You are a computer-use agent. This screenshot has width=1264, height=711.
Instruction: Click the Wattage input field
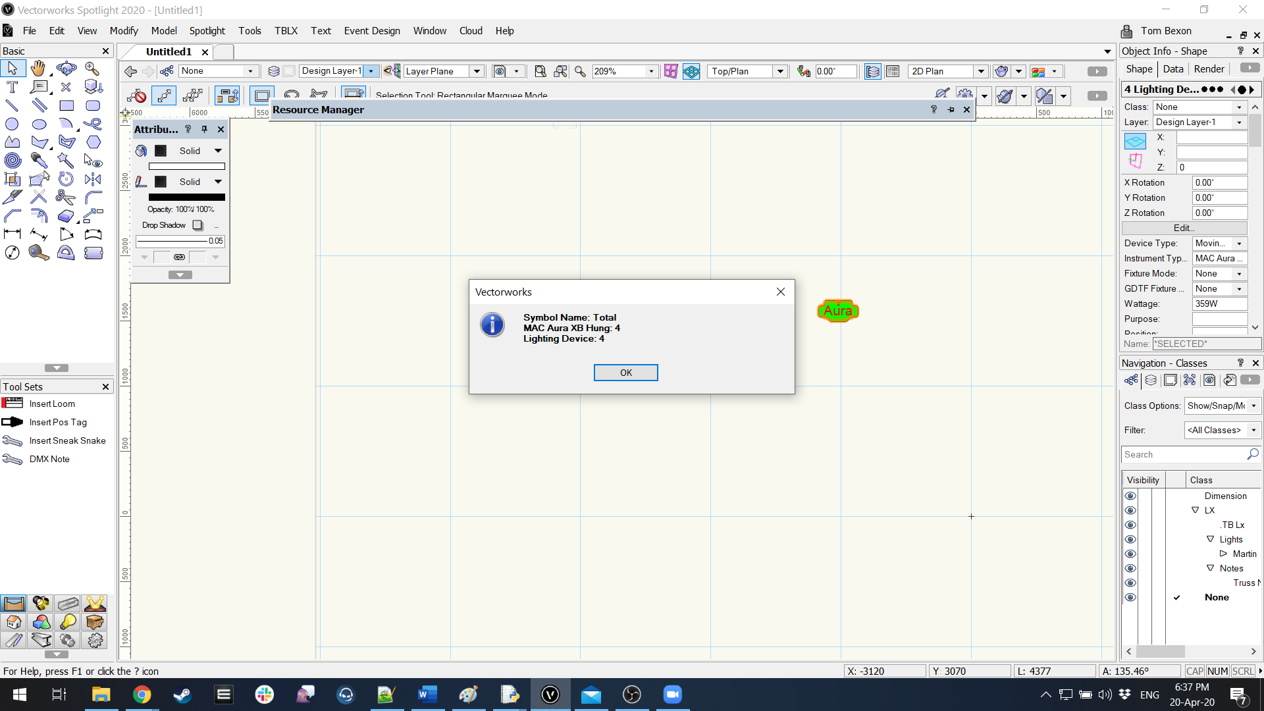coord(1219,303)
